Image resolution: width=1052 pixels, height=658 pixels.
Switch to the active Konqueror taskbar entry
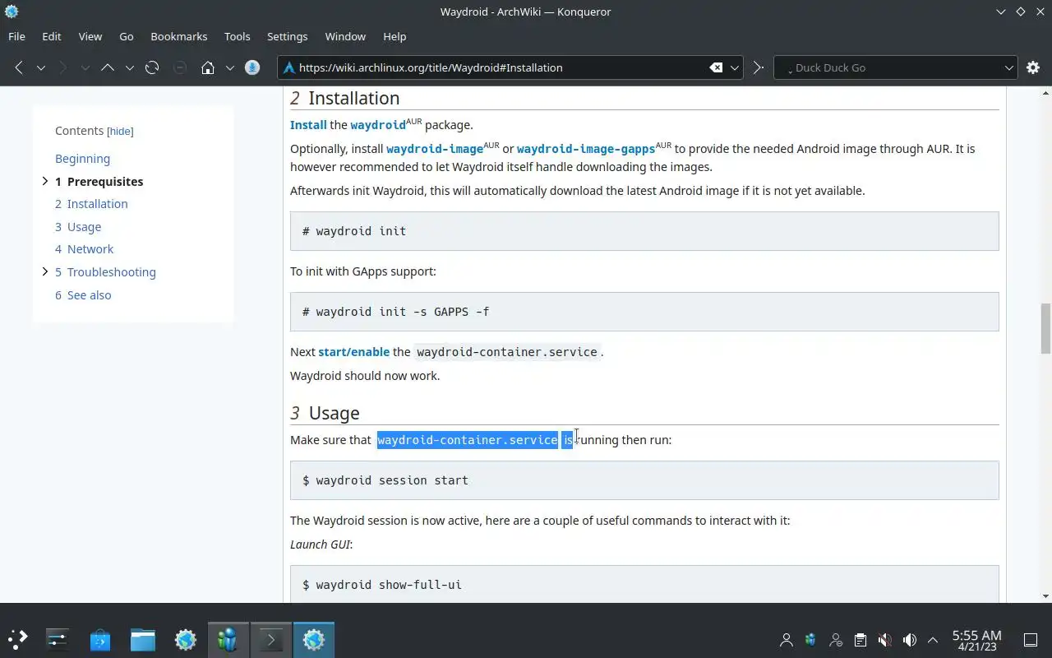click(314, 639)
